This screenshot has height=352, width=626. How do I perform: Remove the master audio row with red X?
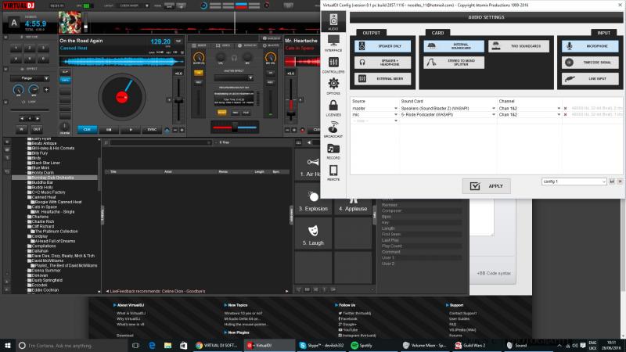tap(565, 108)
